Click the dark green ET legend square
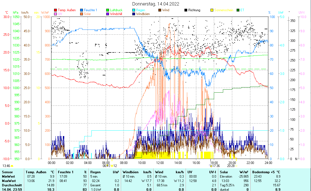The height and width of the screenshot is (191, 311). pyautogui.click(x=238, y=10)
